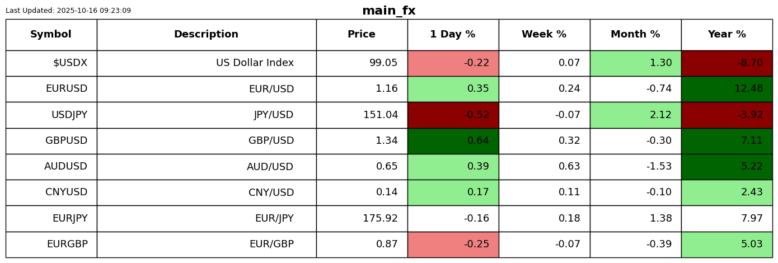Select the light red -0.25 day cell
778x263 pixels.
coord(453,245)
